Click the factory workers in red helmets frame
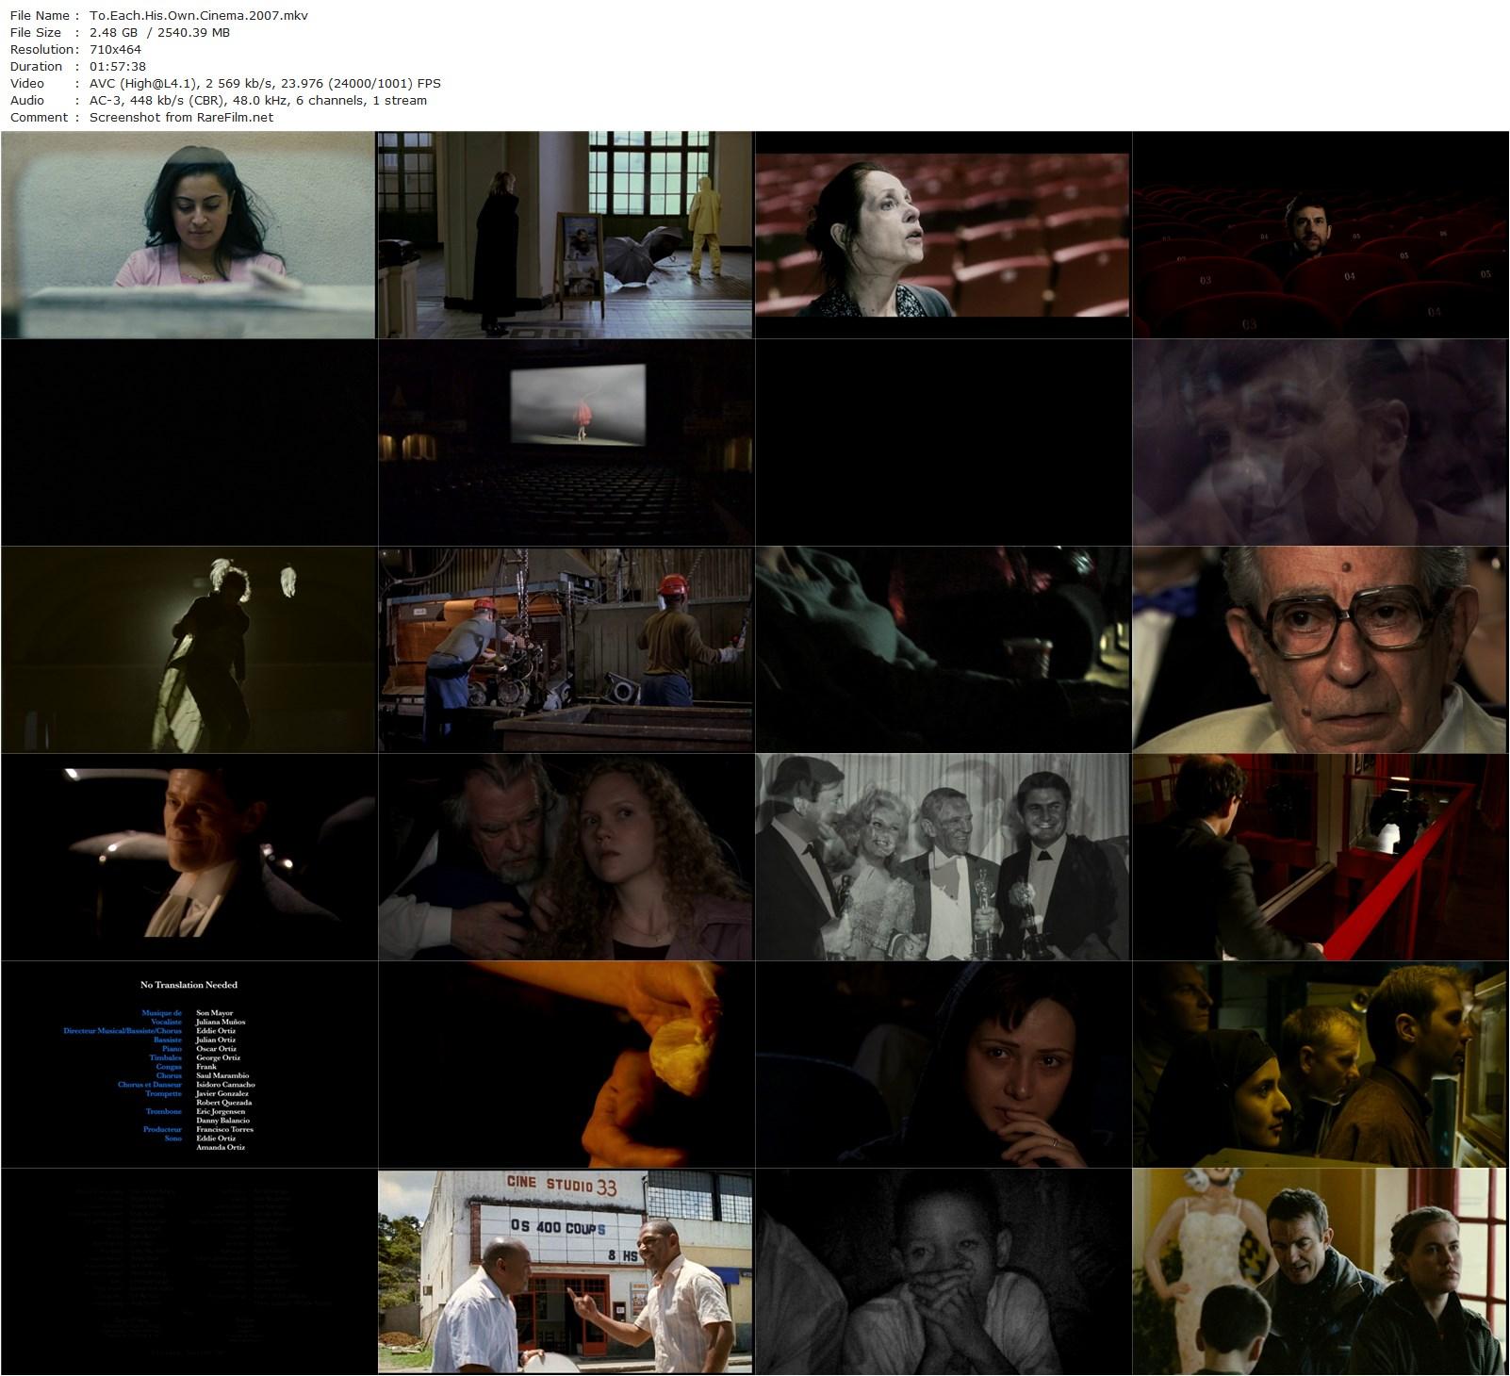 click(x=566, y=649)
